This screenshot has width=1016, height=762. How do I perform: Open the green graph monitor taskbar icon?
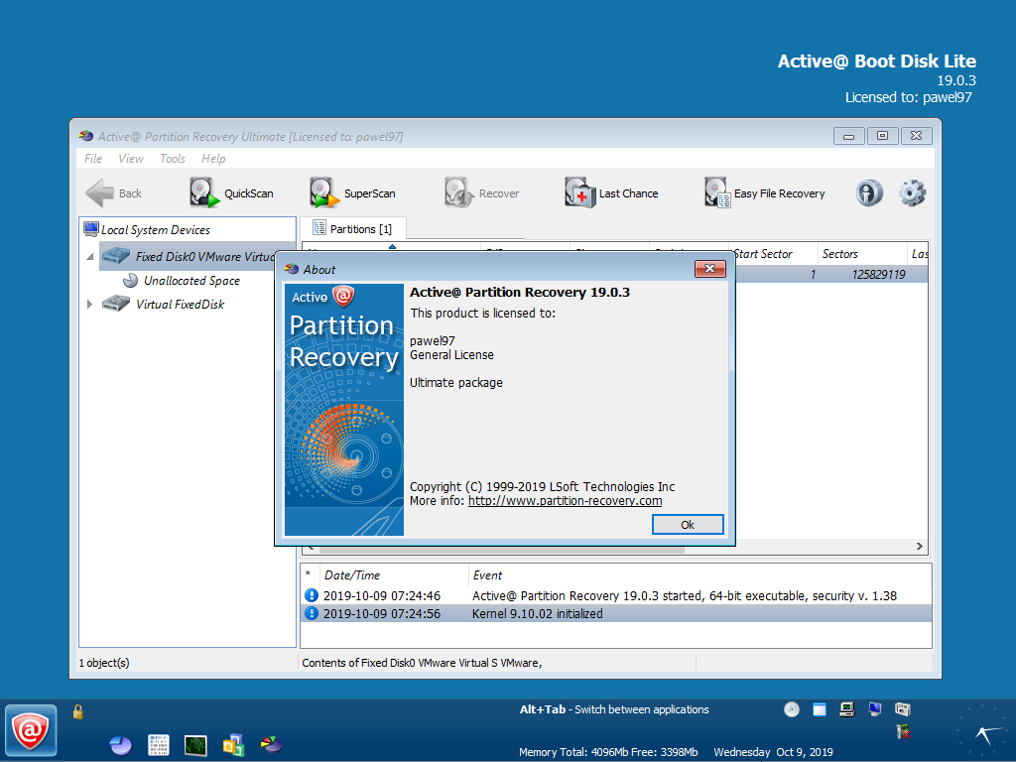195,745
